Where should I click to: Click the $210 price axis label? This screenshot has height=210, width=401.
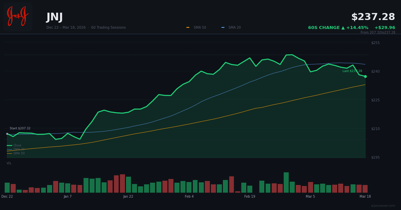[375, 129]
